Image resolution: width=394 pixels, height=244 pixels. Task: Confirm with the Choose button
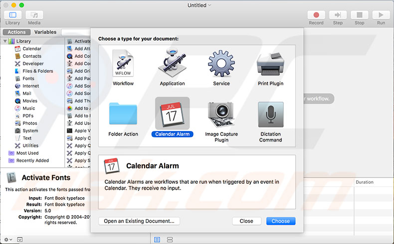[281, 221]
